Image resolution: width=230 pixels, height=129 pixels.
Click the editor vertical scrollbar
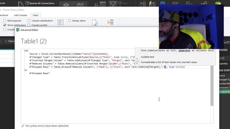point(212,86)
